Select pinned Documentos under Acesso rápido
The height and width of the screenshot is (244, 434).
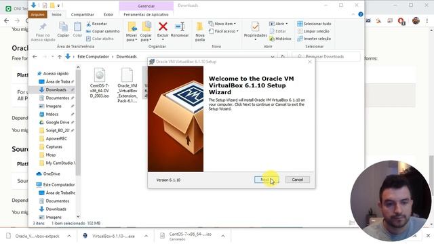coord(57,98)
